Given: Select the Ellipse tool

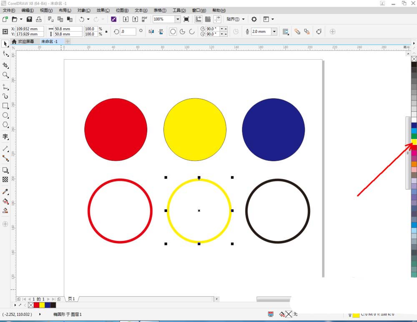Looking at the screenshot, I should point(5,115).
